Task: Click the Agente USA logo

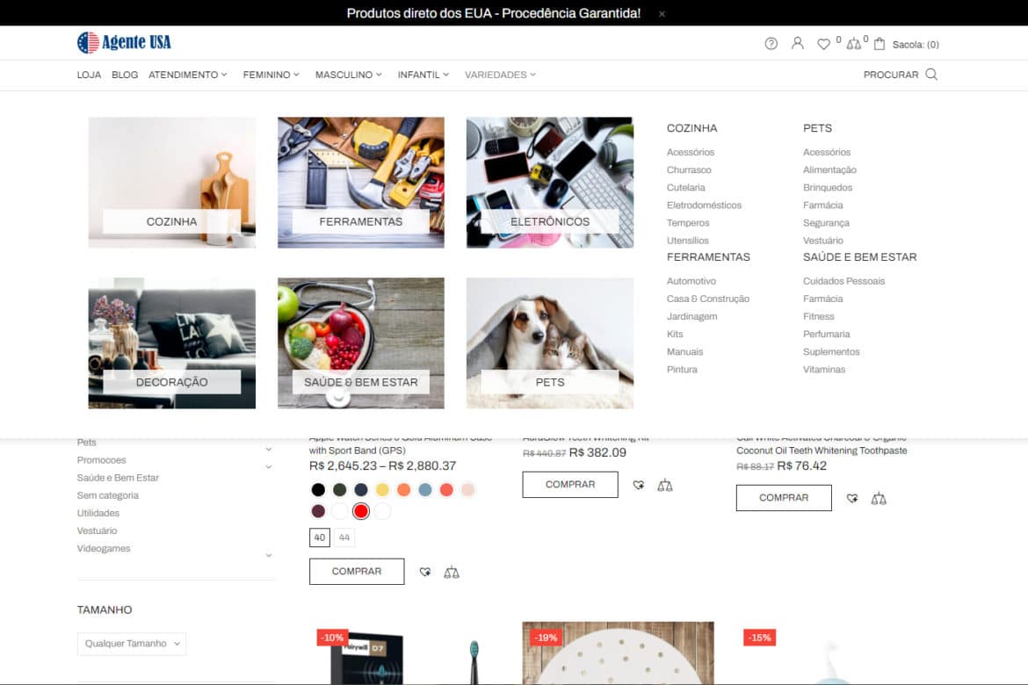Action: coord(124,43)
